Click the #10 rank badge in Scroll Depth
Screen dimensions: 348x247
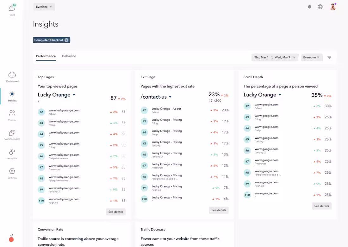(247, 195)
